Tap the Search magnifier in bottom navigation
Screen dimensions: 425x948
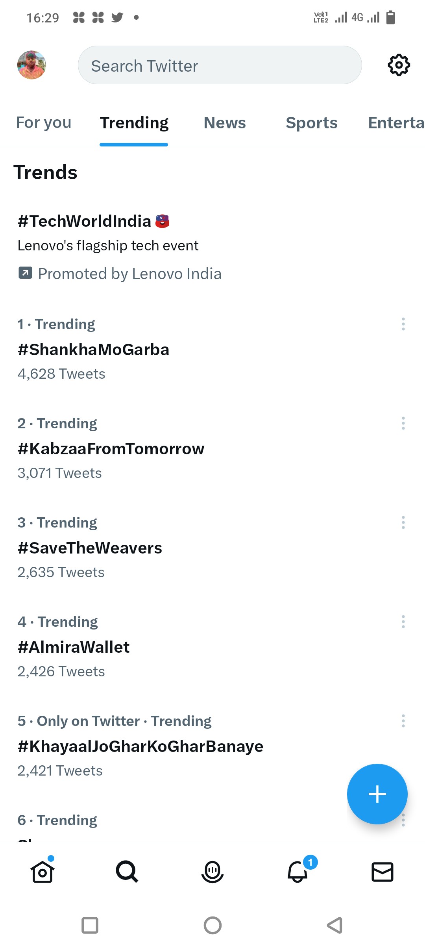click(127, 872)
